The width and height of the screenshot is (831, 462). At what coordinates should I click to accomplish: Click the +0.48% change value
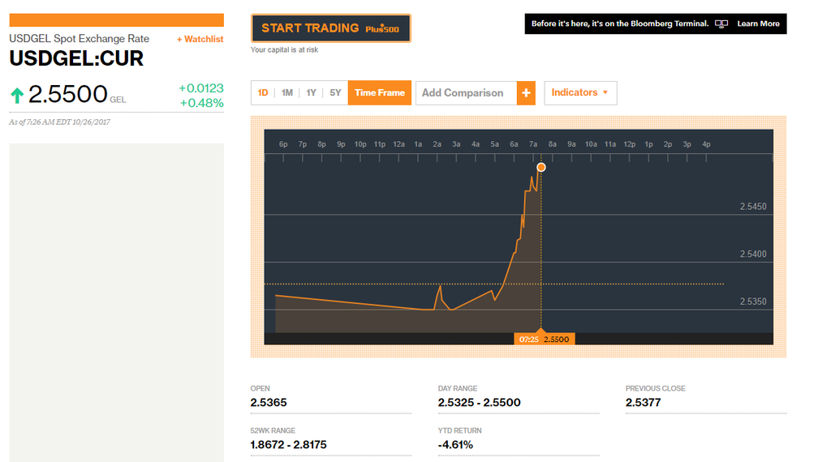coord(201,103)
